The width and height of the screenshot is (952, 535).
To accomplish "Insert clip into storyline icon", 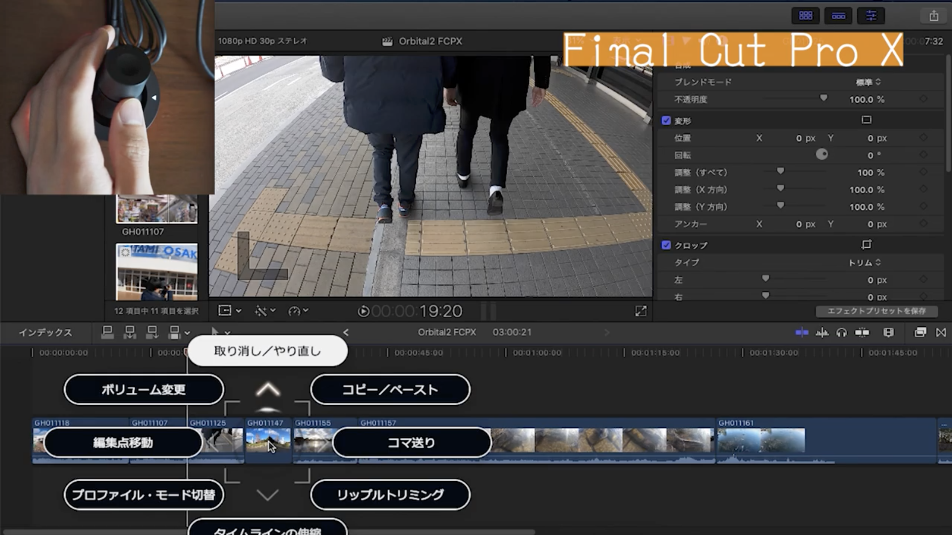I will [130, 332].
